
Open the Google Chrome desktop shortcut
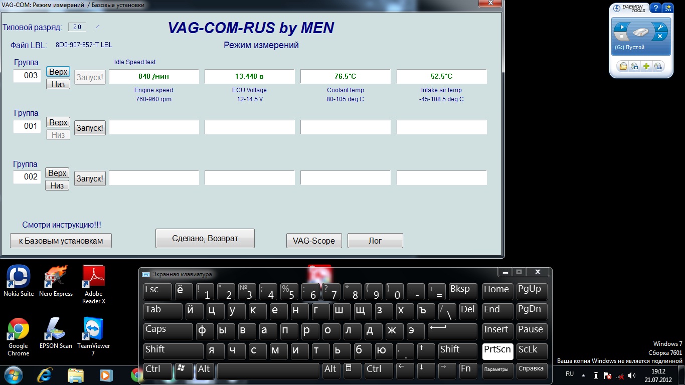[x=19, y=337]
